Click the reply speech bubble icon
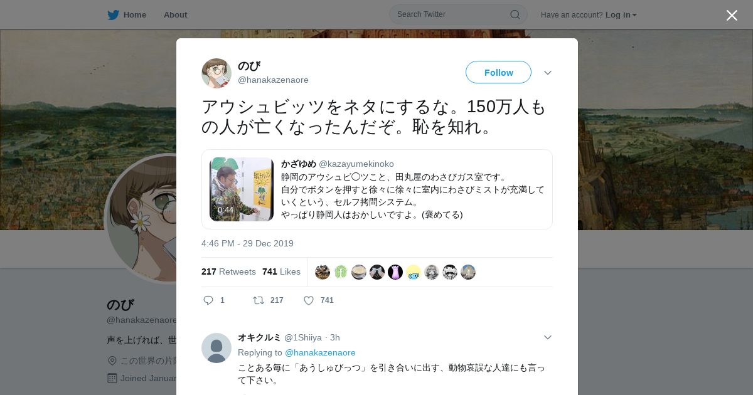The image size is (753, 395). click(x=208, y=300)
